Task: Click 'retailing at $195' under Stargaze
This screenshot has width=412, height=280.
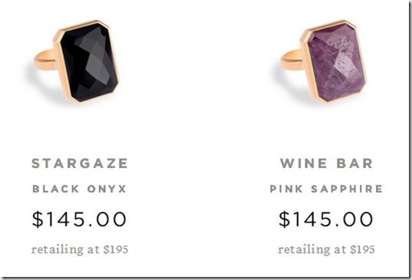Action: [x=80, y=249]
